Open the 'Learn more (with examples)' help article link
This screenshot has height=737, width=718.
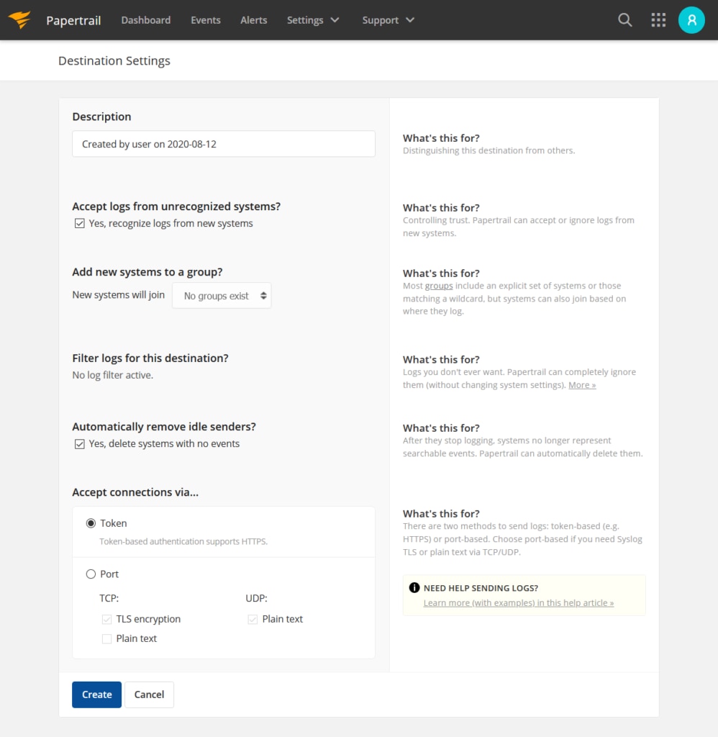(x=518, y=602)
